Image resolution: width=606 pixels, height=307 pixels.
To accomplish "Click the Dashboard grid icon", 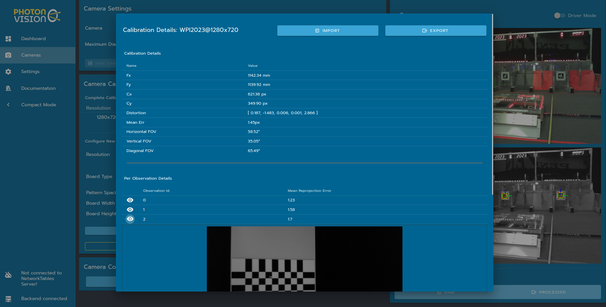I will 9,39.
